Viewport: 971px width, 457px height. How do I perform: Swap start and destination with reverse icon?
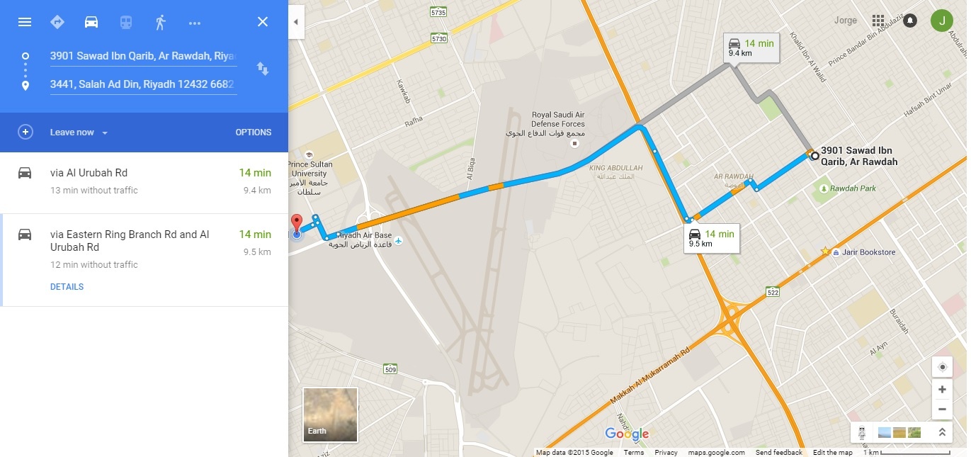pyautogui.click(x=263, y=69)
